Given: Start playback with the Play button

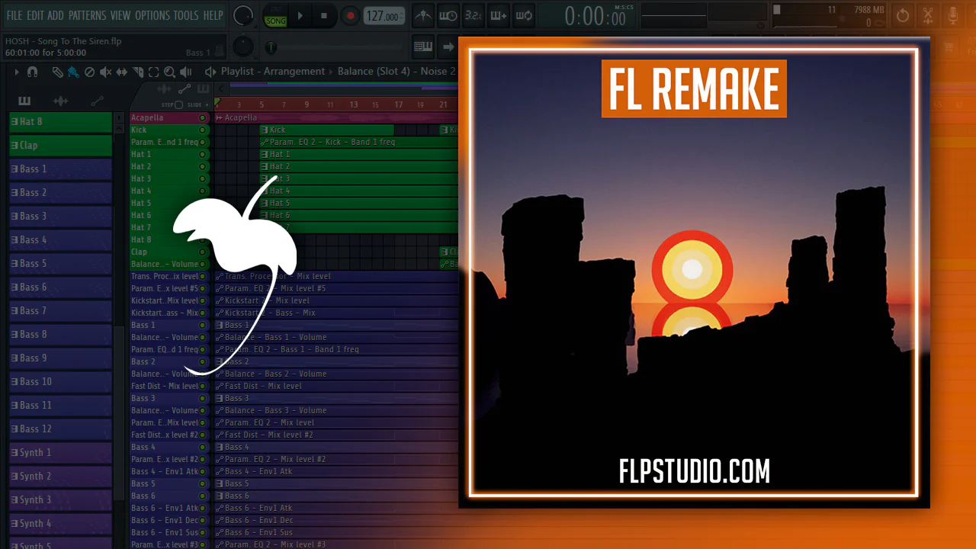Looking at the screenshot, I should (x=300, y=15).
